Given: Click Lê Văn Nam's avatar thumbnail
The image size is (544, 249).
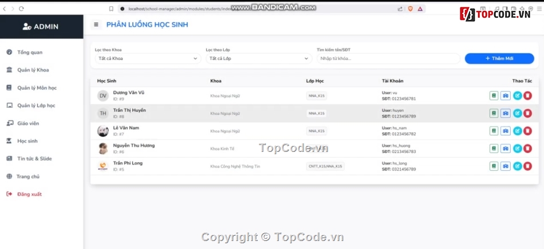Looking at the screenshot, I should click(x=103, y=131).
